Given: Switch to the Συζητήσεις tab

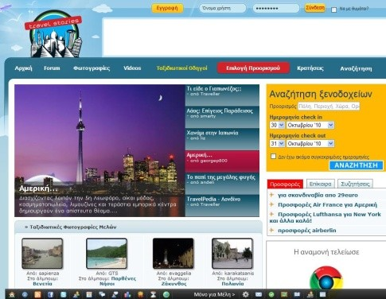Looking at the screenshot, I should [x=355, y=184].
